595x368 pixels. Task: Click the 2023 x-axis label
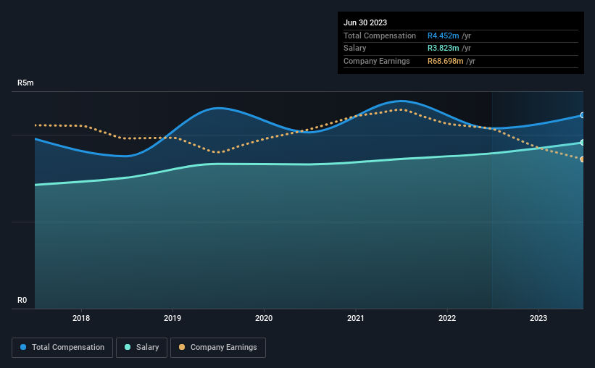(538, 318)
